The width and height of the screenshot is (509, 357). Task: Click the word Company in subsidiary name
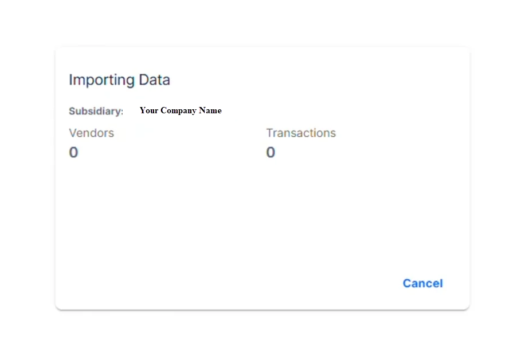click(178, 110)
